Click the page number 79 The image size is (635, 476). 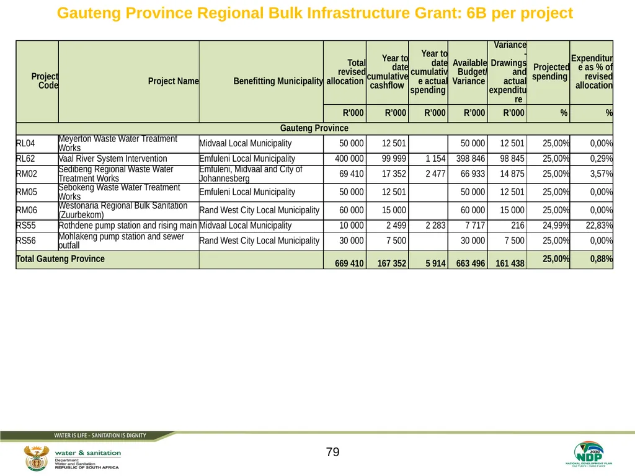[332, 452]
